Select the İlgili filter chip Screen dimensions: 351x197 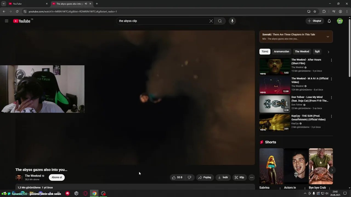[317, 51]
